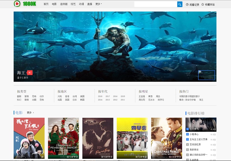This screenshot has height=161, width=231.
Task: Click the small banner thumbnail at bottom right
Action: pyautogui.click(x=206, y=75)
